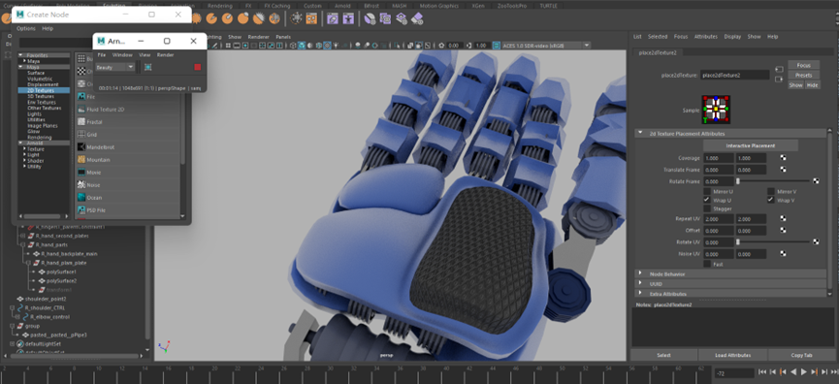Click the Load Attributes button

click(x=732, y=355)
